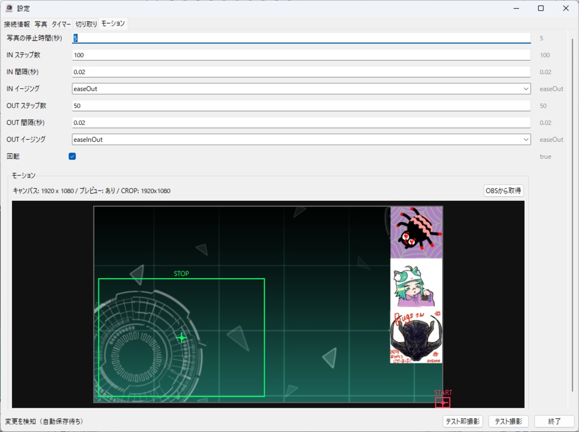The image size is (579, 432).
Task: Edit the OUT 間隔(秒) field
Action: [300, 123]
